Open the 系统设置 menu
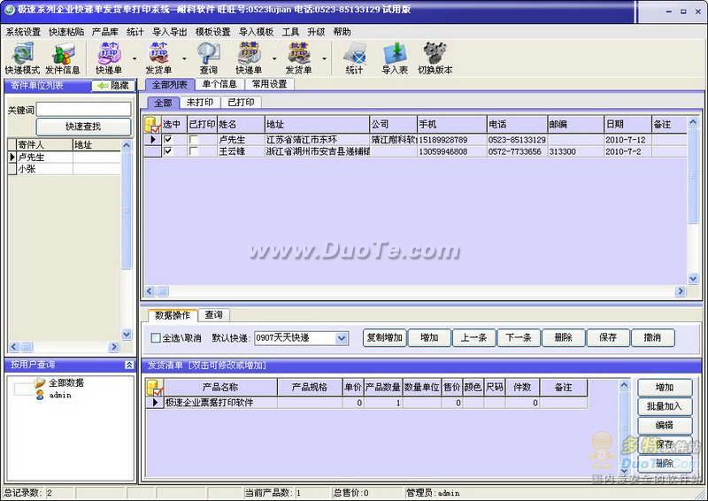This screenshot has height=501, width=708. (x=23, y=32)
